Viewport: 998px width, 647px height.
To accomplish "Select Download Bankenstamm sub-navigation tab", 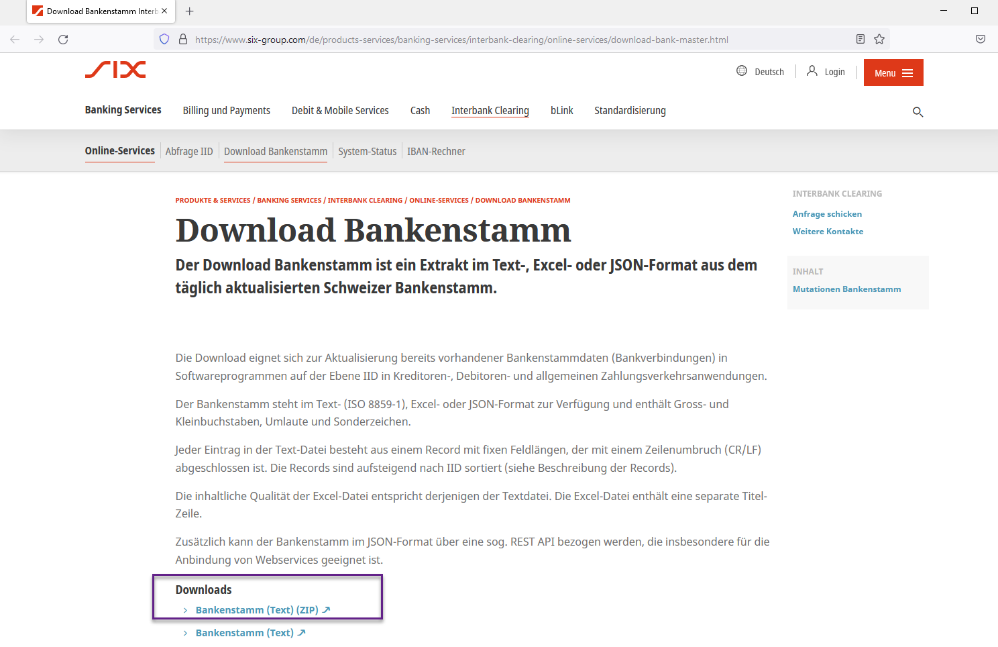I will tap(276, 152).
